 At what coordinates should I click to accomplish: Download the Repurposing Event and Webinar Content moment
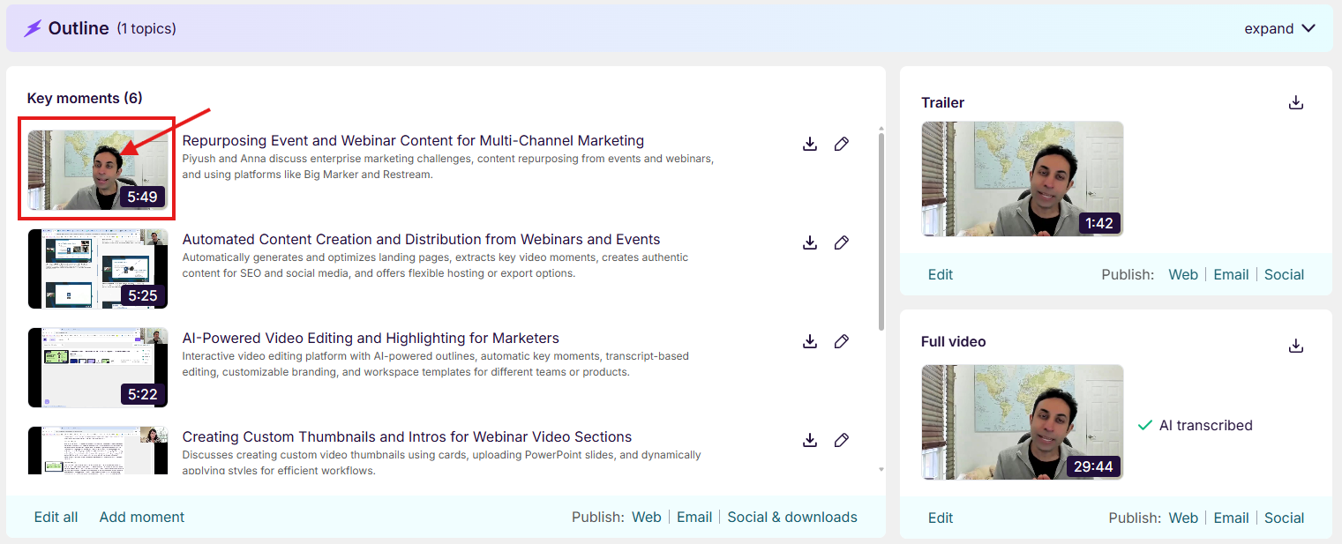click(810, 144)
